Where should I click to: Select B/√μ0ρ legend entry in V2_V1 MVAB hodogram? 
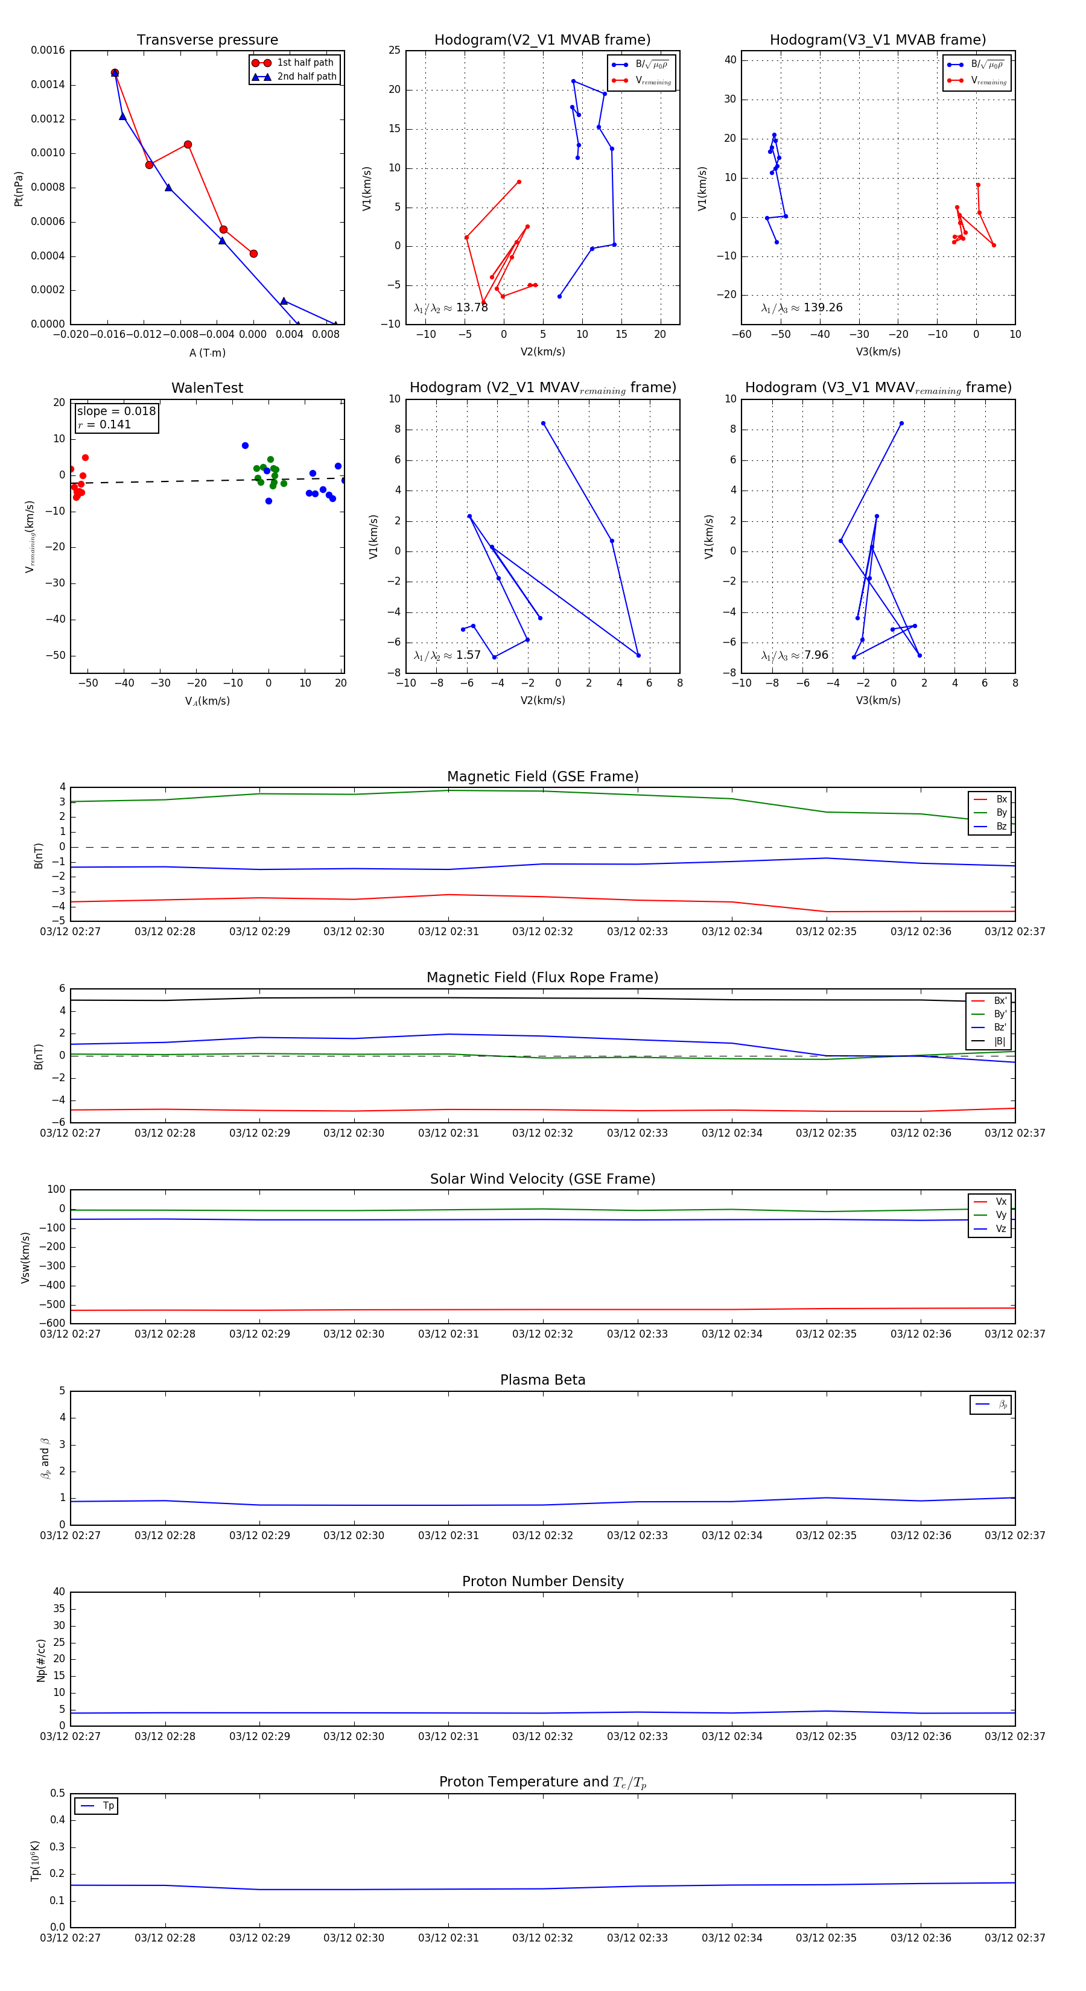[641, 65]
